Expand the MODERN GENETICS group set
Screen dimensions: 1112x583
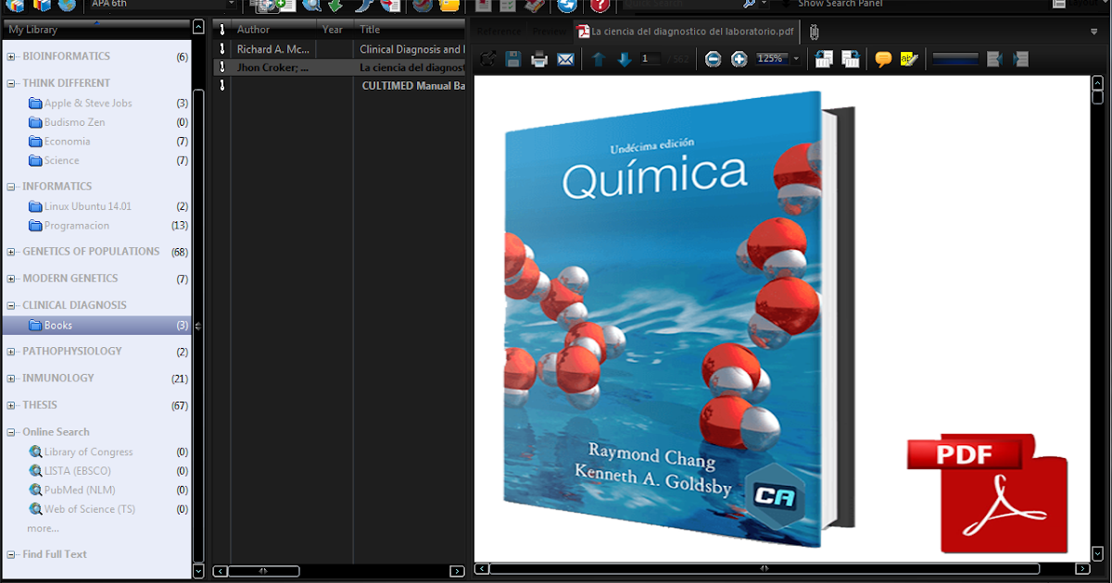point(11,279)
